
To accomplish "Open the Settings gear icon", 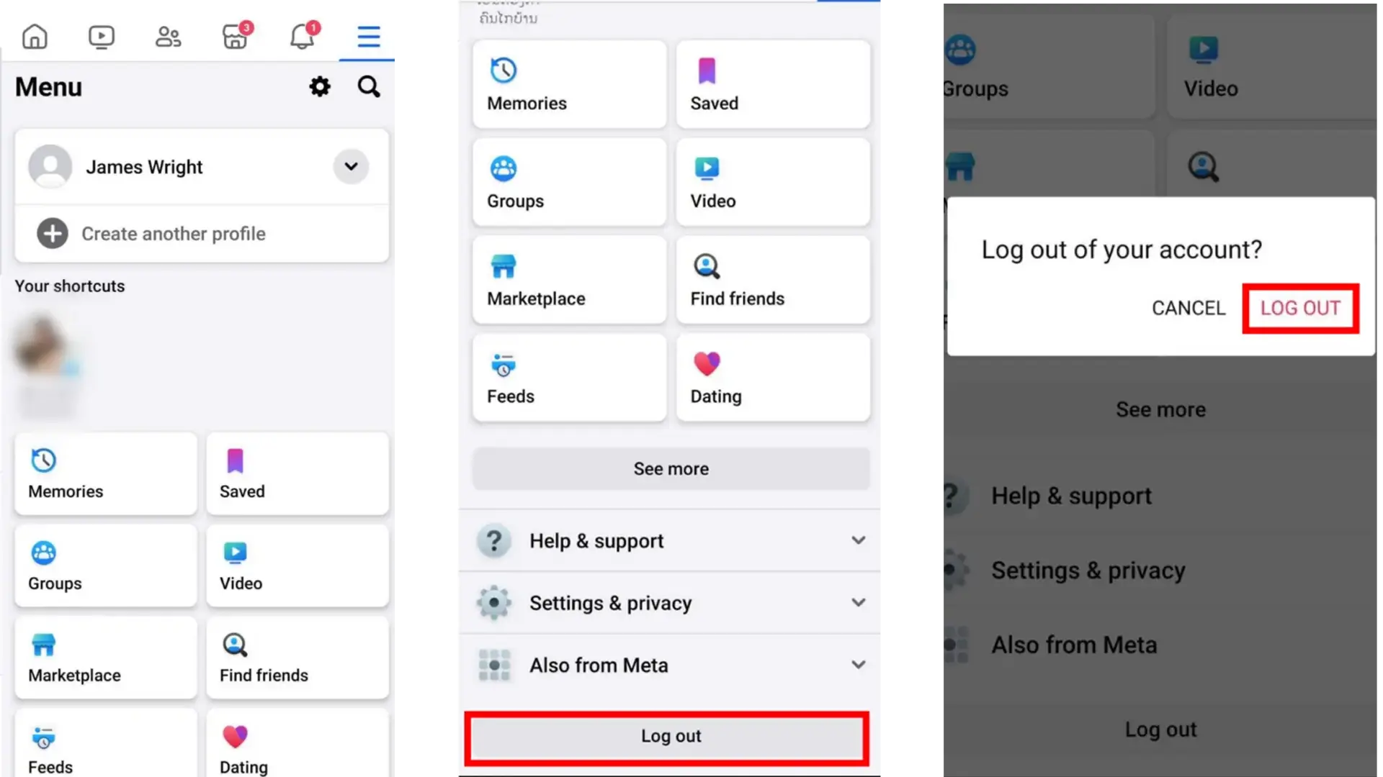I will point(320,86).
